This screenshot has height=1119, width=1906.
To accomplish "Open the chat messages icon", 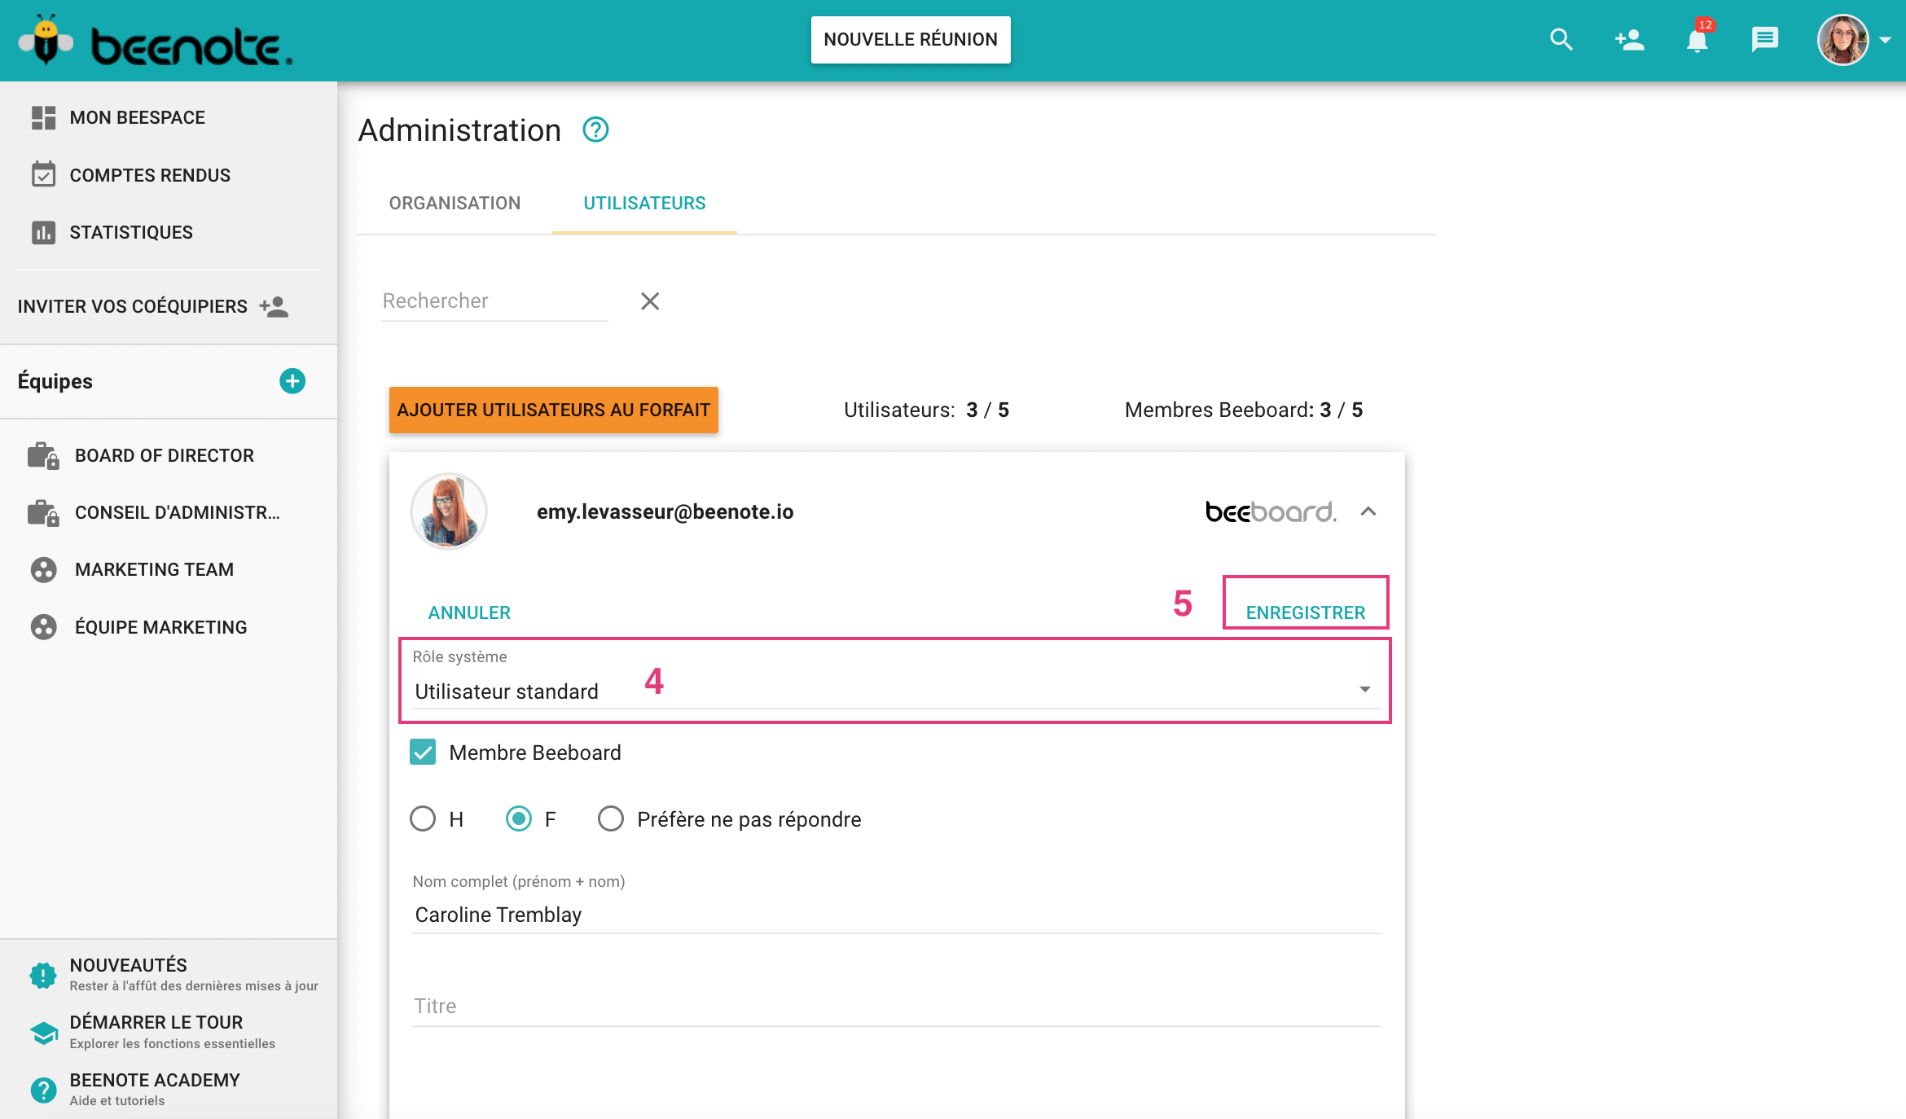I will pos(1764,39).
